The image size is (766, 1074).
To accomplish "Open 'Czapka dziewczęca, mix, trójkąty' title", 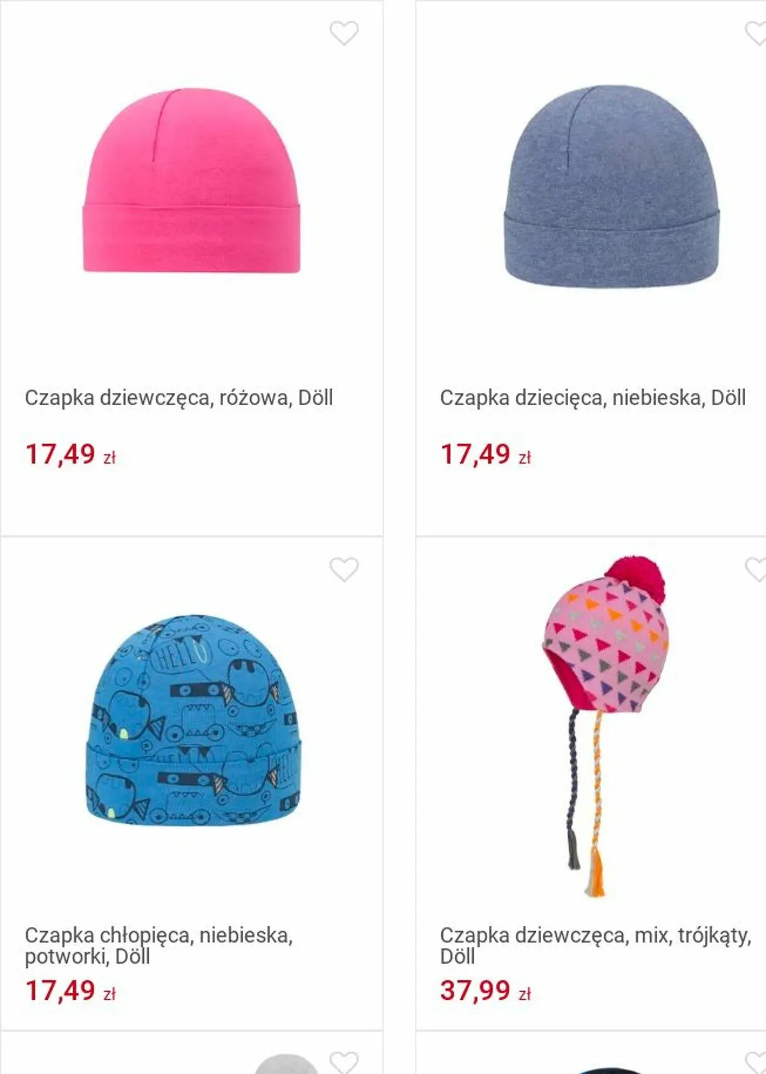I will point(596,945).
